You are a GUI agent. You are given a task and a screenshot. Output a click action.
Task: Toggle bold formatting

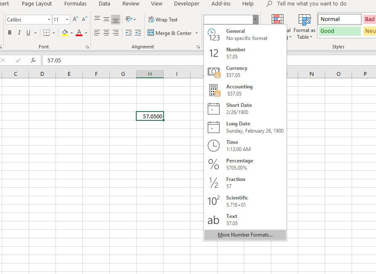[x=9, y=32]
